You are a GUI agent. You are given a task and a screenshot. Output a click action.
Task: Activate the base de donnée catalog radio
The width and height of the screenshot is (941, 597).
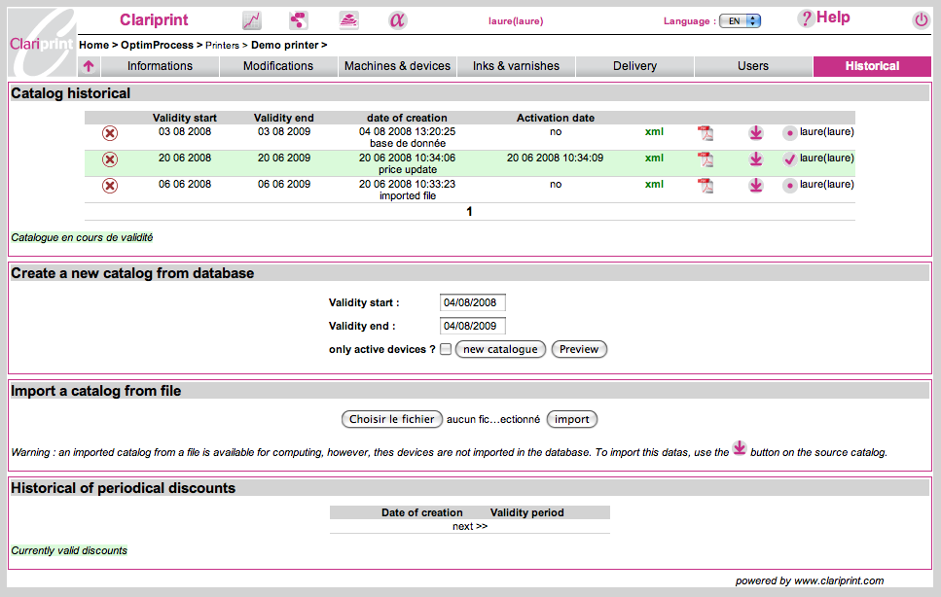(789, 133)
